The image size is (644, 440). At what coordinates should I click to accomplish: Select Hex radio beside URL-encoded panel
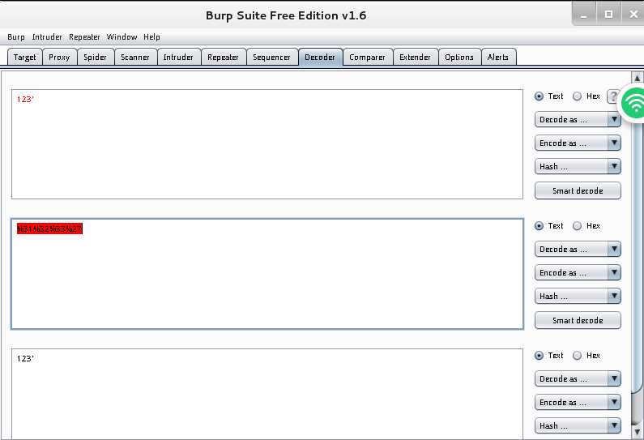pos(577,226)
